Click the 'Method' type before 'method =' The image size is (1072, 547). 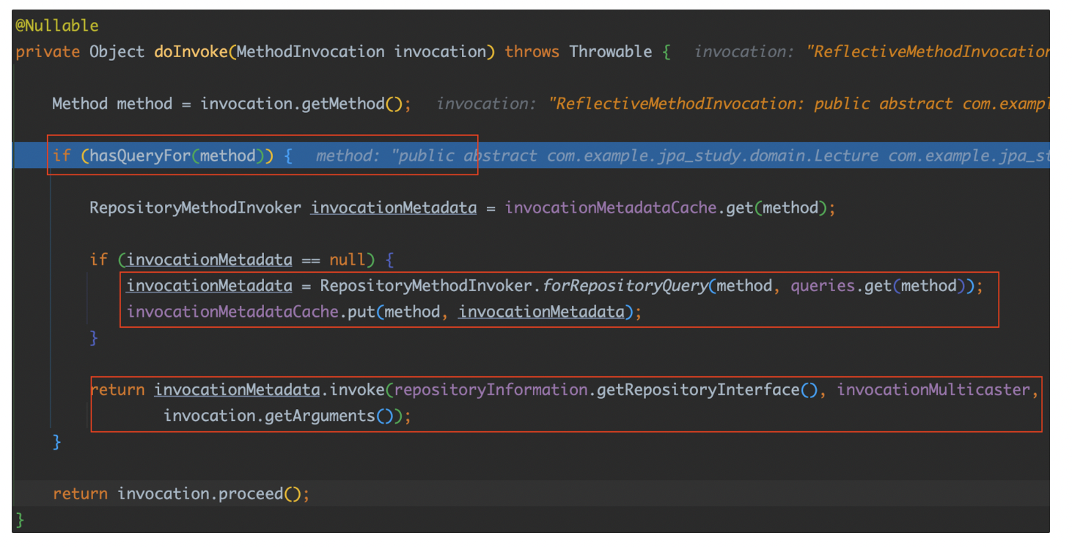(x=79, y=104)
